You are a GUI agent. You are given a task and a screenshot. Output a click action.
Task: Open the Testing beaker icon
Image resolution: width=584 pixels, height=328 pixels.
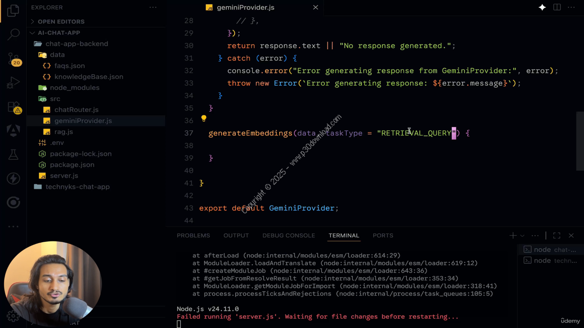coord(14,155)
